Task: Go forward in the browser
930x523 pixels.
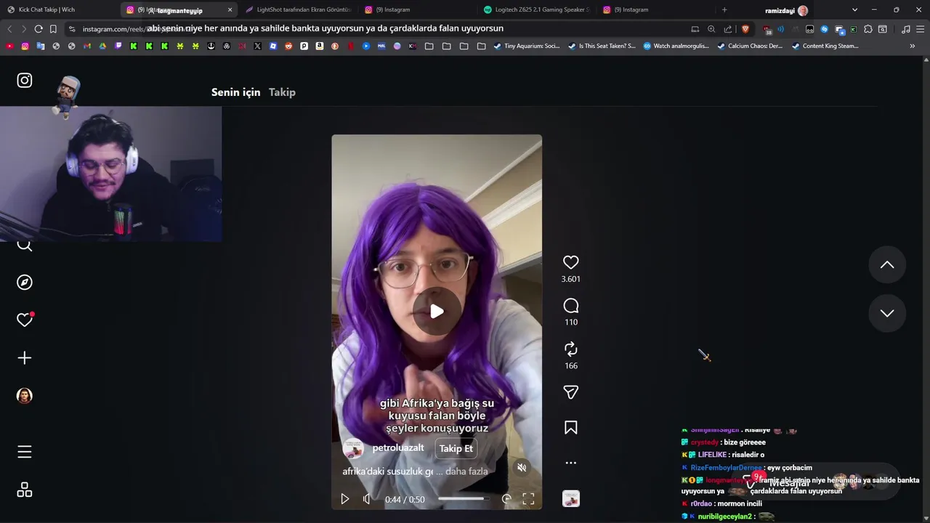Action: tap(24, 29)
